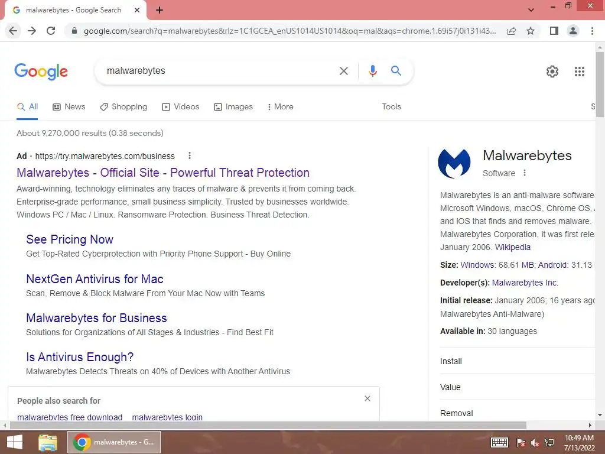Image resolution: width=605 pixels, height=454 pixels.
Task: Open the Google apps grid
Action: tap(579, 72)
